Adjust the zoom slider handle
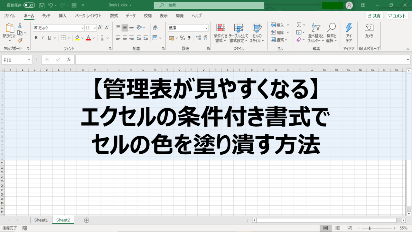 [x=370, y=228]
